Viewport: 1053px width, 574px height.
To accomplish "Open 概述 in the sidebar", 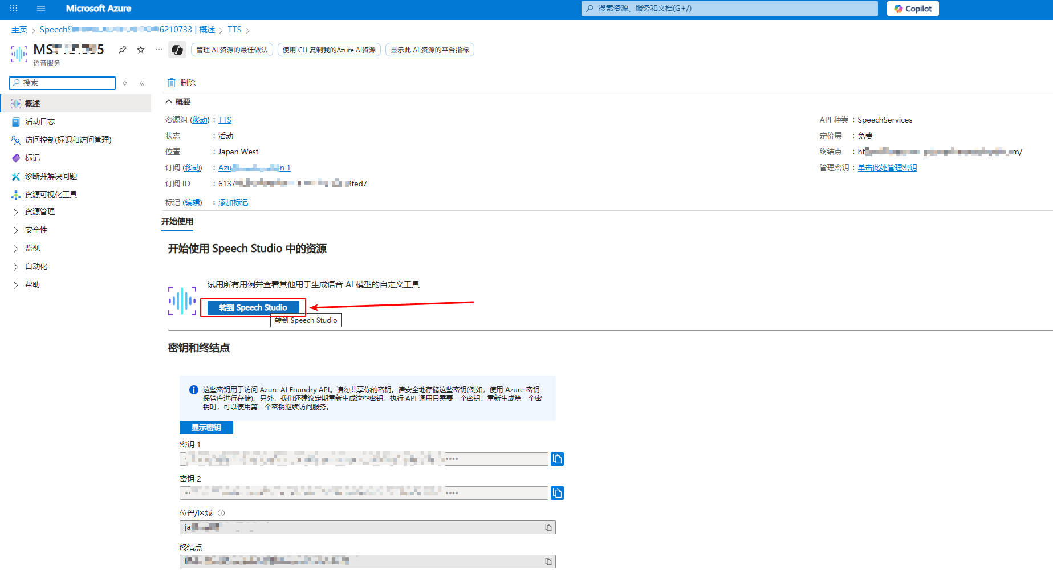I will point(76,104).
